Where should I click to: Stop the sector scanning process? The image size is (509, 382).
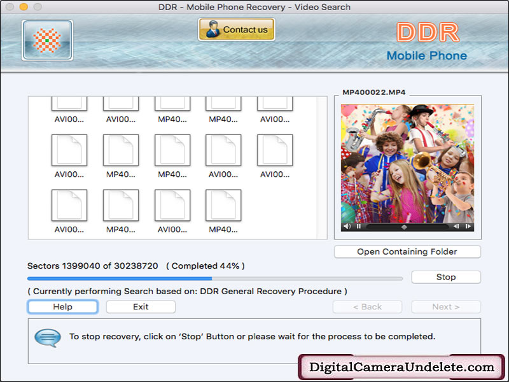(x=446, y=277)
